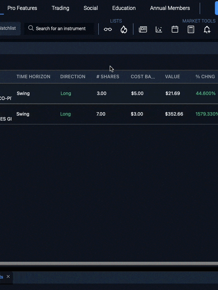Viewport: 218px width, 290px height.
Task: Open the Trading menu
Action: coord(61,8)
